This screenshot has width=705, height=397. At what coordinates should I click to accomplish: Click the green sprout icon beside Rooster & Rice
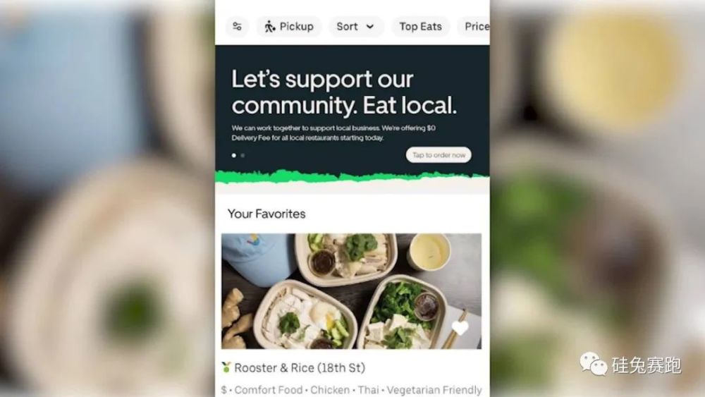pyautogui.click(x=226, y=367)
